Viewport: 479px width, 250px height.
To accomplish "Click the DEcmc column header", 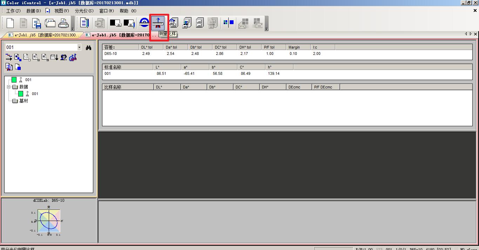I will tap(299, 87).
